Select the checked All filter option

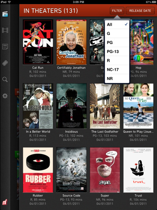pyautogui.click(x=117, y=24)
